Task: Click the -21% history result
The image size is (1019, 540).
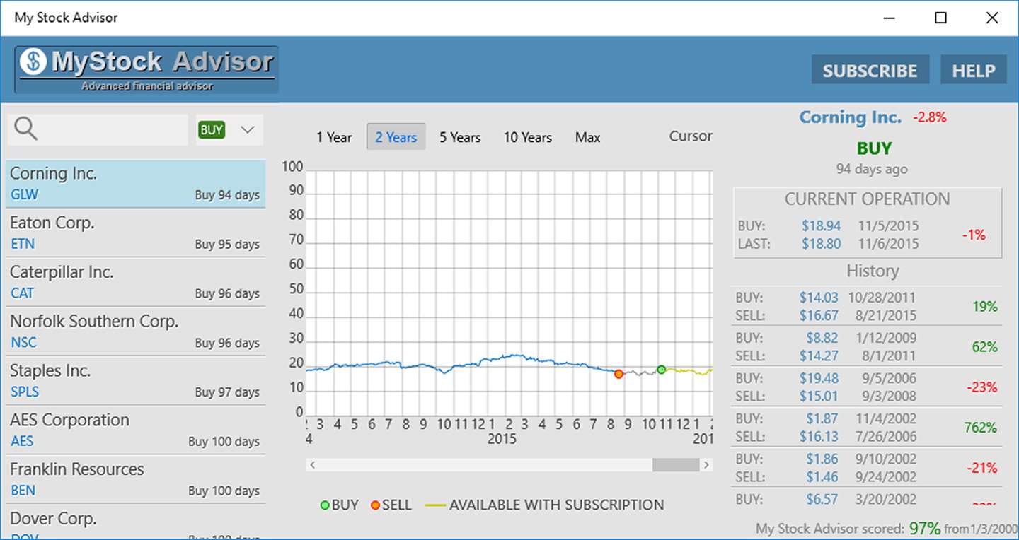Action: pos(981,467)
